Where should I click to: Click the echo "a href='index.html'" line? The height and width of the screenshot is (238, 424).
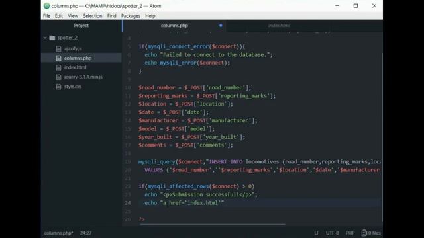click(184, 203)
